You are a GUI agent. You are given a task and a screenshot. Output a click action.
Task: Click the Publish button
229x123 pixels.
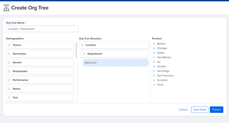[x=216, y=110]
